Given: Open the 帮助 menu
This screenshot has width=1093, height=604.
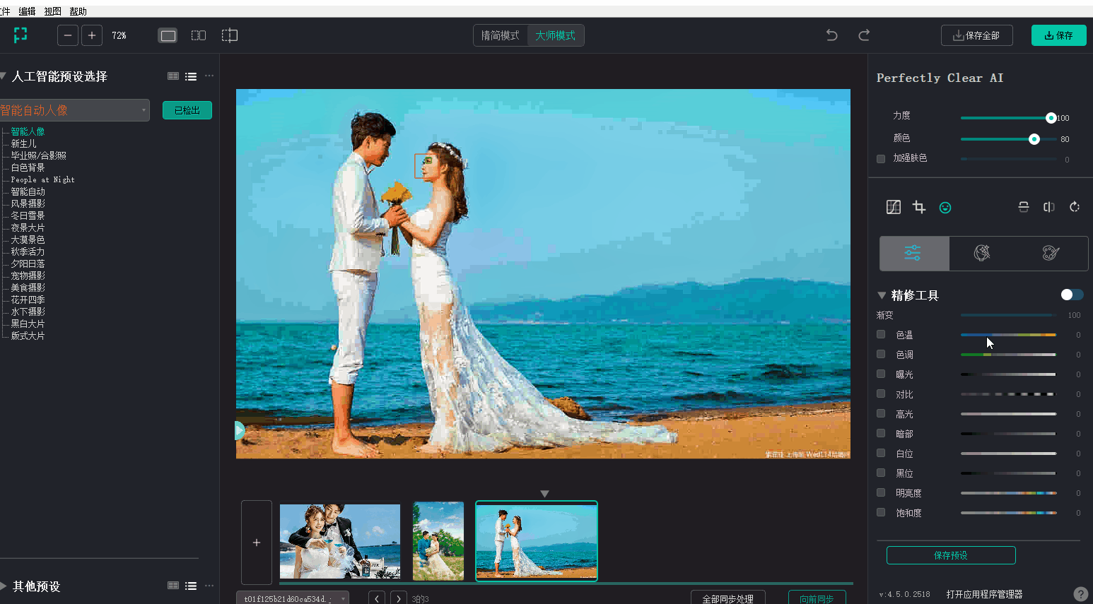Looking at the screenshot, I should coord(78,11).
